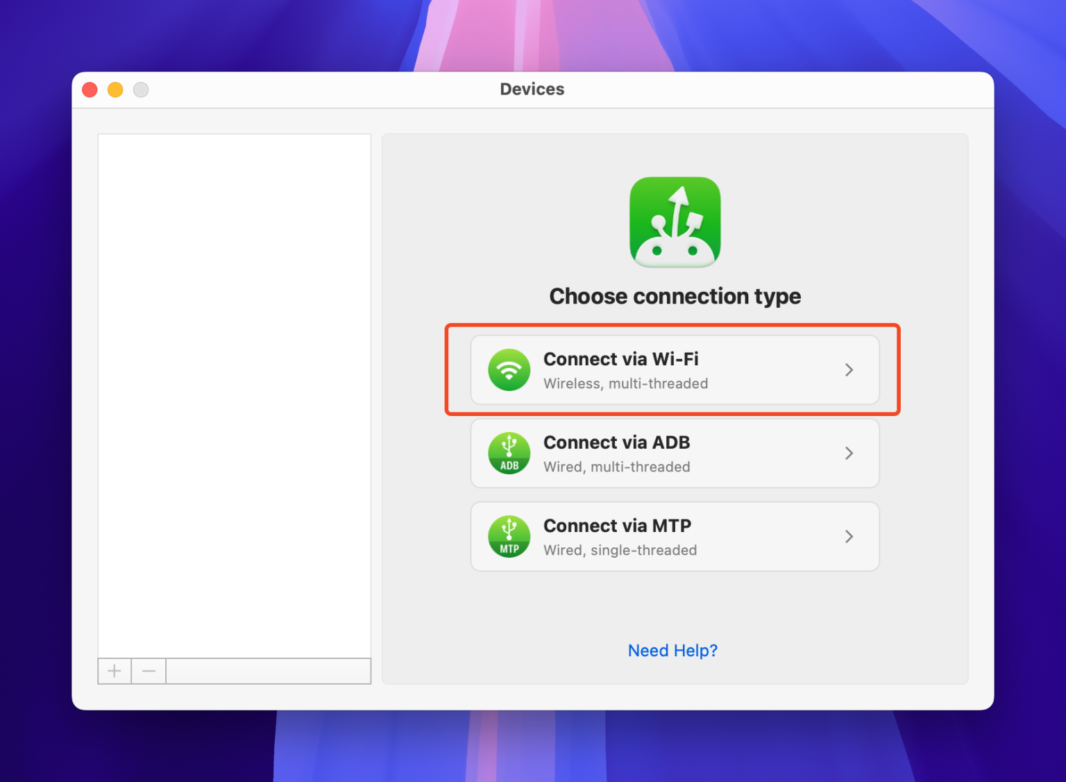Click the Choose connection type heading

pyautogui.click(x=674, y=296)
